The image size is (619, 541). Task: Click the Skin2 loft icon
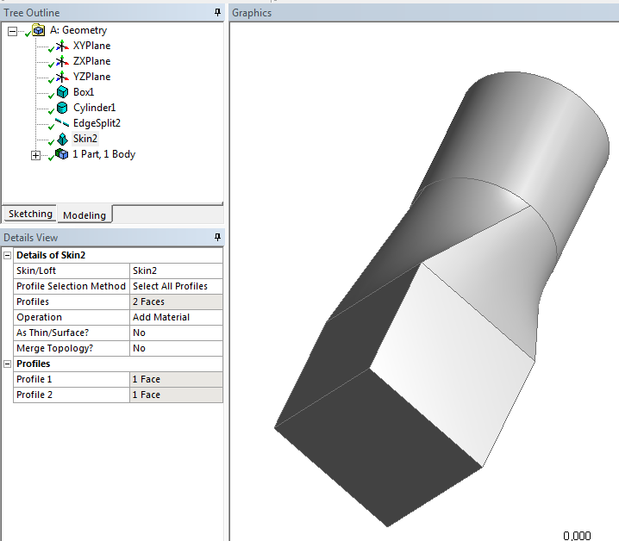[62, 139]
